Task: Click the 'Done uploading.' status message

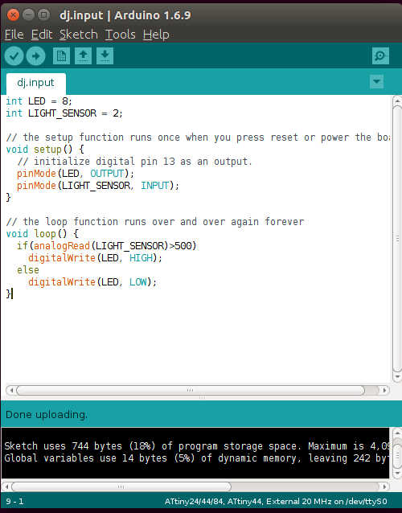Action: (47, 415)
